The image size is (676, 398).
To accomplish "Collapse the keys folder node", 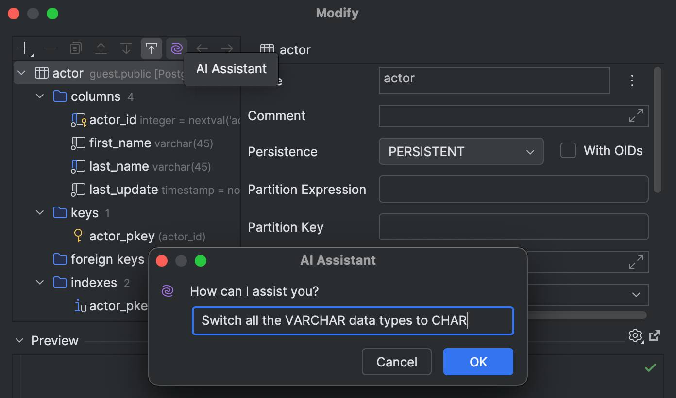I will (x=40, y=213).
